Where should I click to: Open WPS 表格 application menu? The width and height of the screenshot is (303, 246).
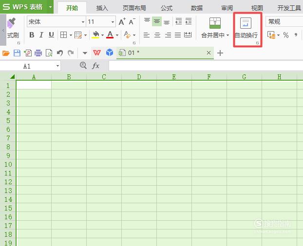coord(27,7)
